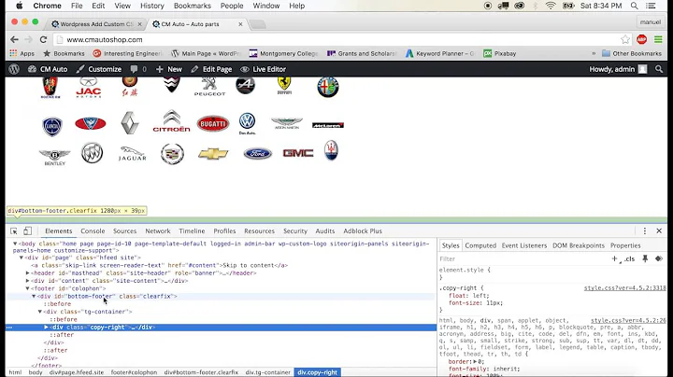Open the History menu
This screenshot has height=377, width=673.
(152, 6)
